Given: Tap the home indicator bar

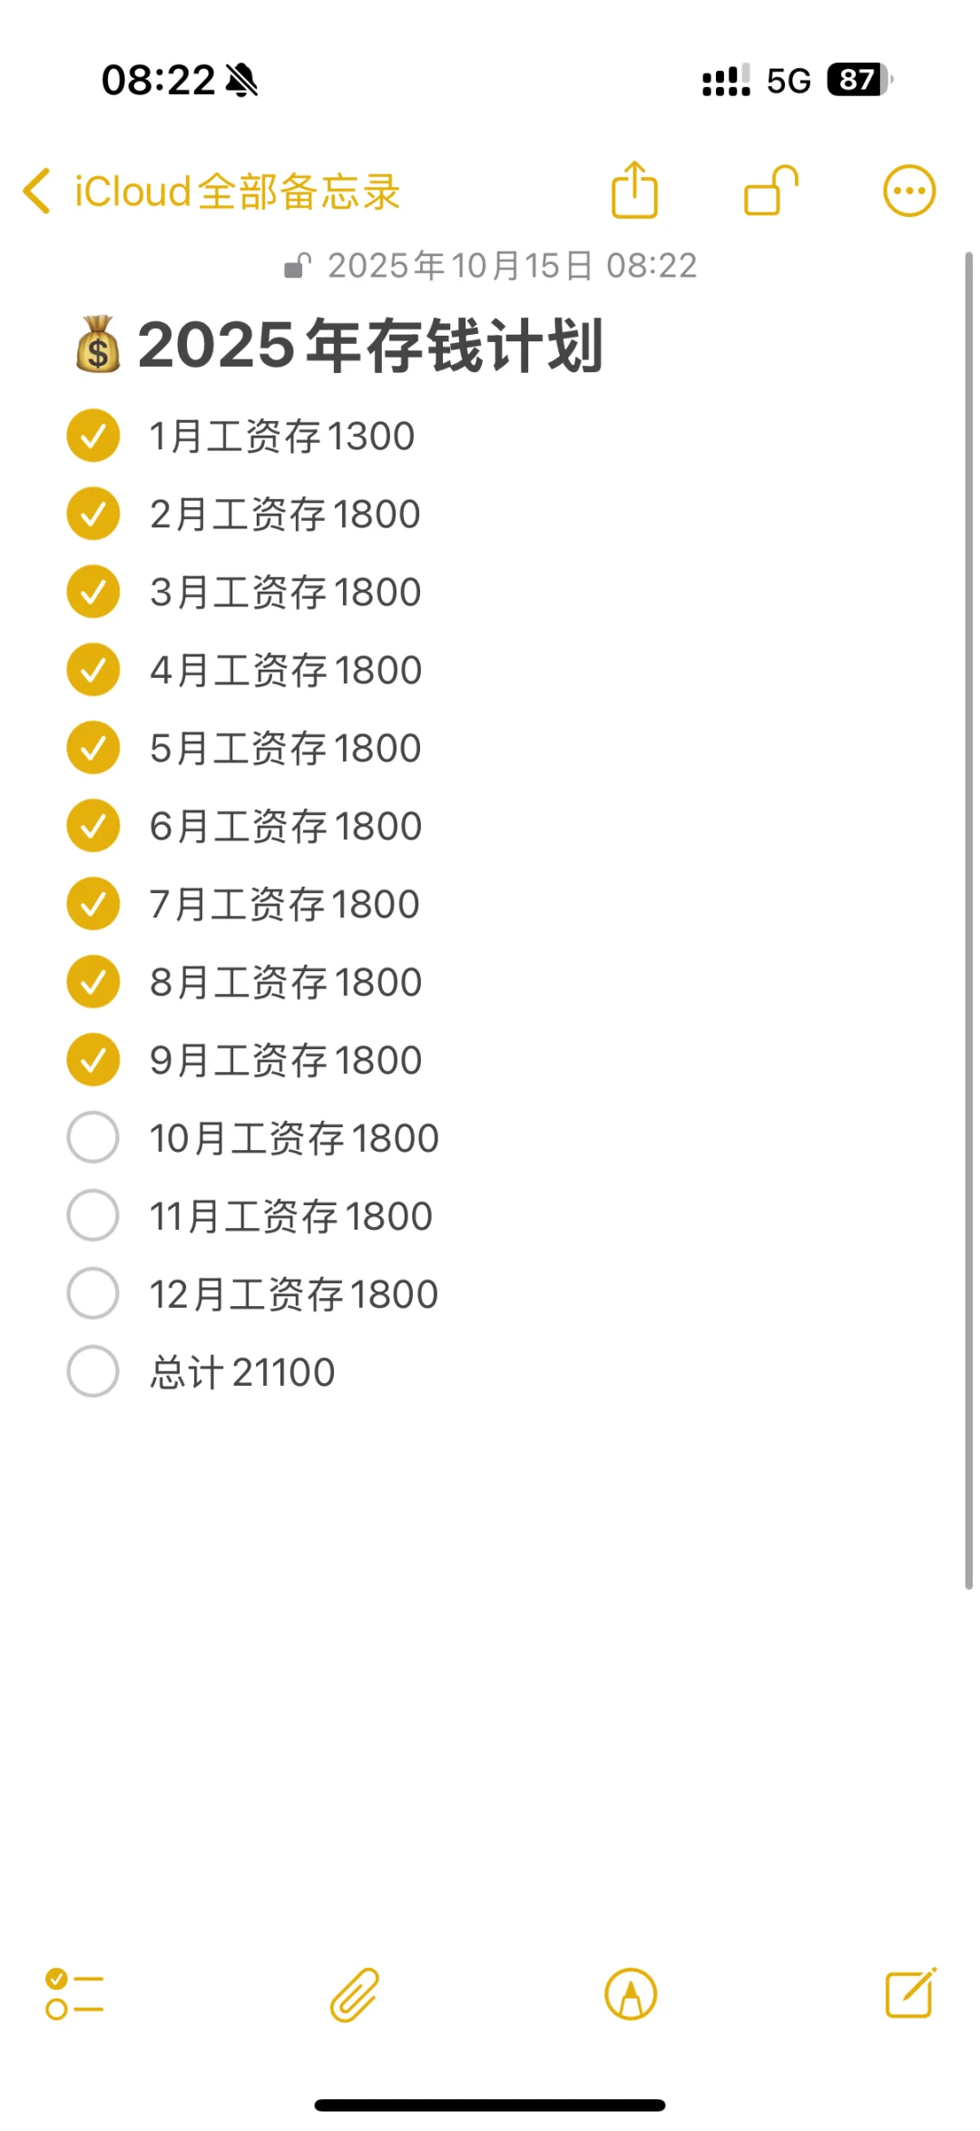Looking at the screenshot, I should point(490,2105).
